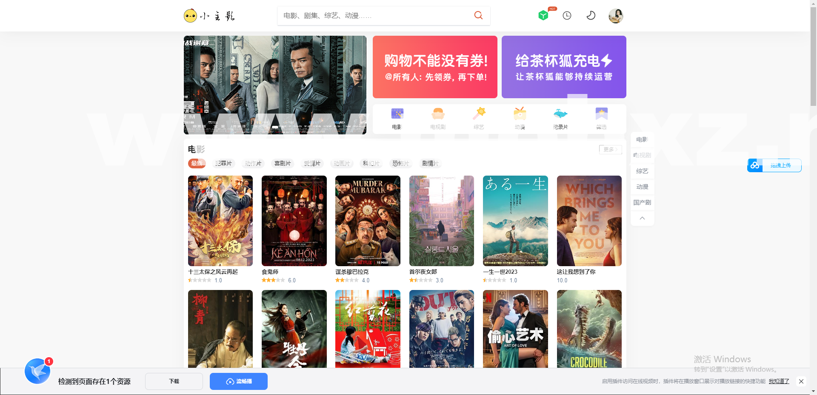The width and height of the screenshot is (817, 395).
Task: Open the green HOT cube icon
Action: click(x=543, y=15)
